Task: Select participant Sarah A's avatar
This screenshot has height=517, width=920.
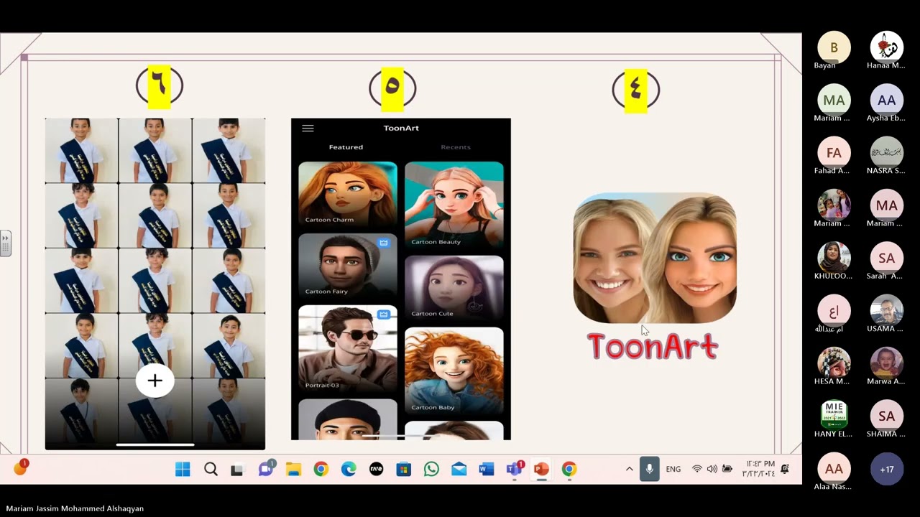Action: click(x=887, y=258)
